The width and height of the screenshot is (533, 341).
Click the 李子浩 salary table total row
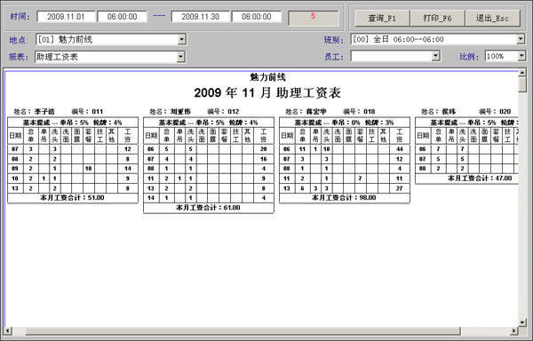[x=73, y=198]
